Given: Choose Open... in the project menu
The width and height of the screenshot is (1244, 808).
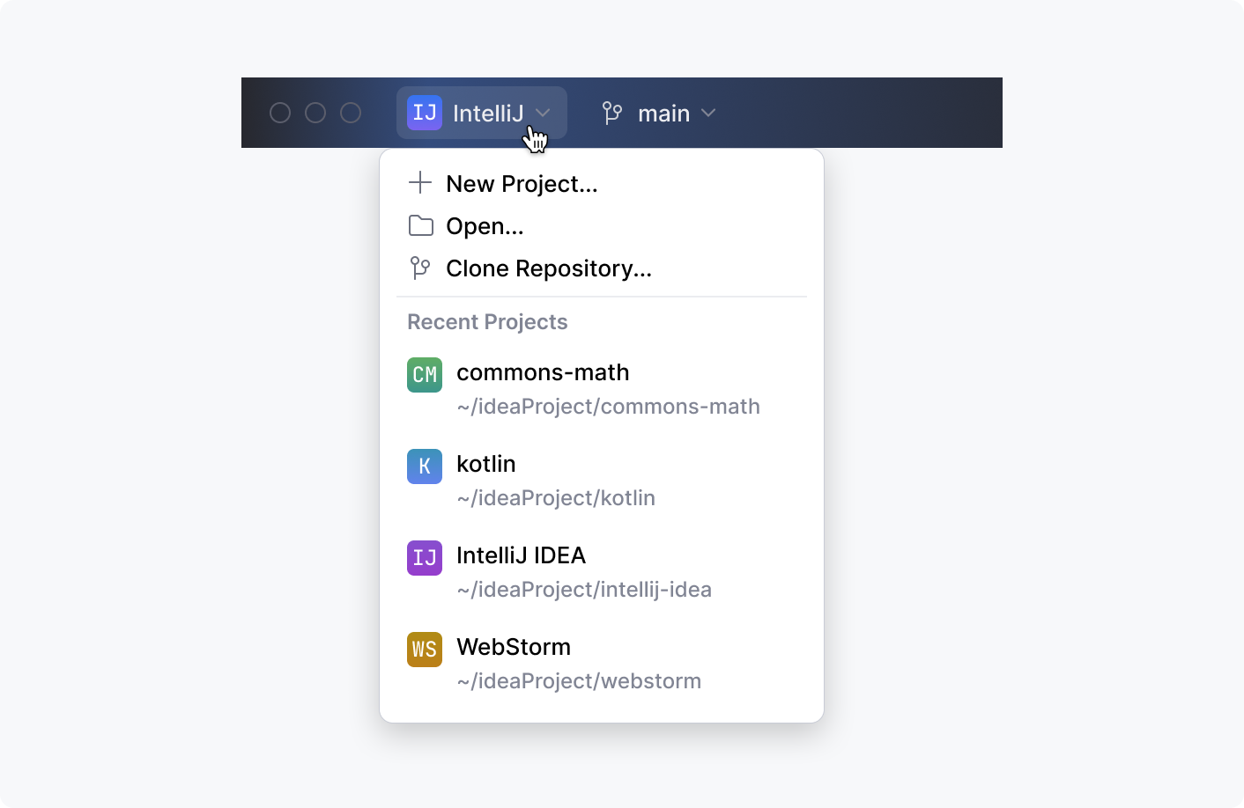Looking at the screenshot, I should click(x=485, y=226).
